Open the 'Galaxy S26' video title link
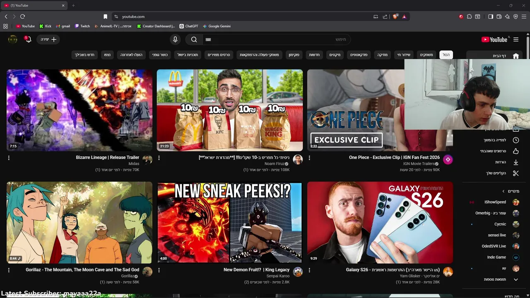The width and height of the screenshot is (530, 298). click(393, 270)
